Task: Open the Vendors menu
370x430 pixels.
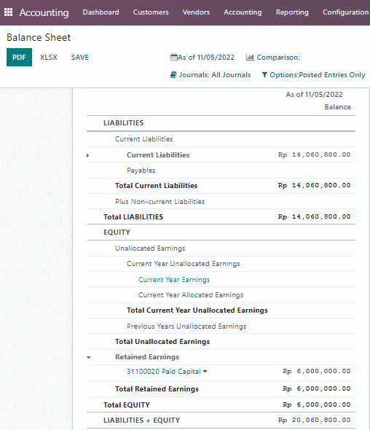Action: click(x=196, y=12)
